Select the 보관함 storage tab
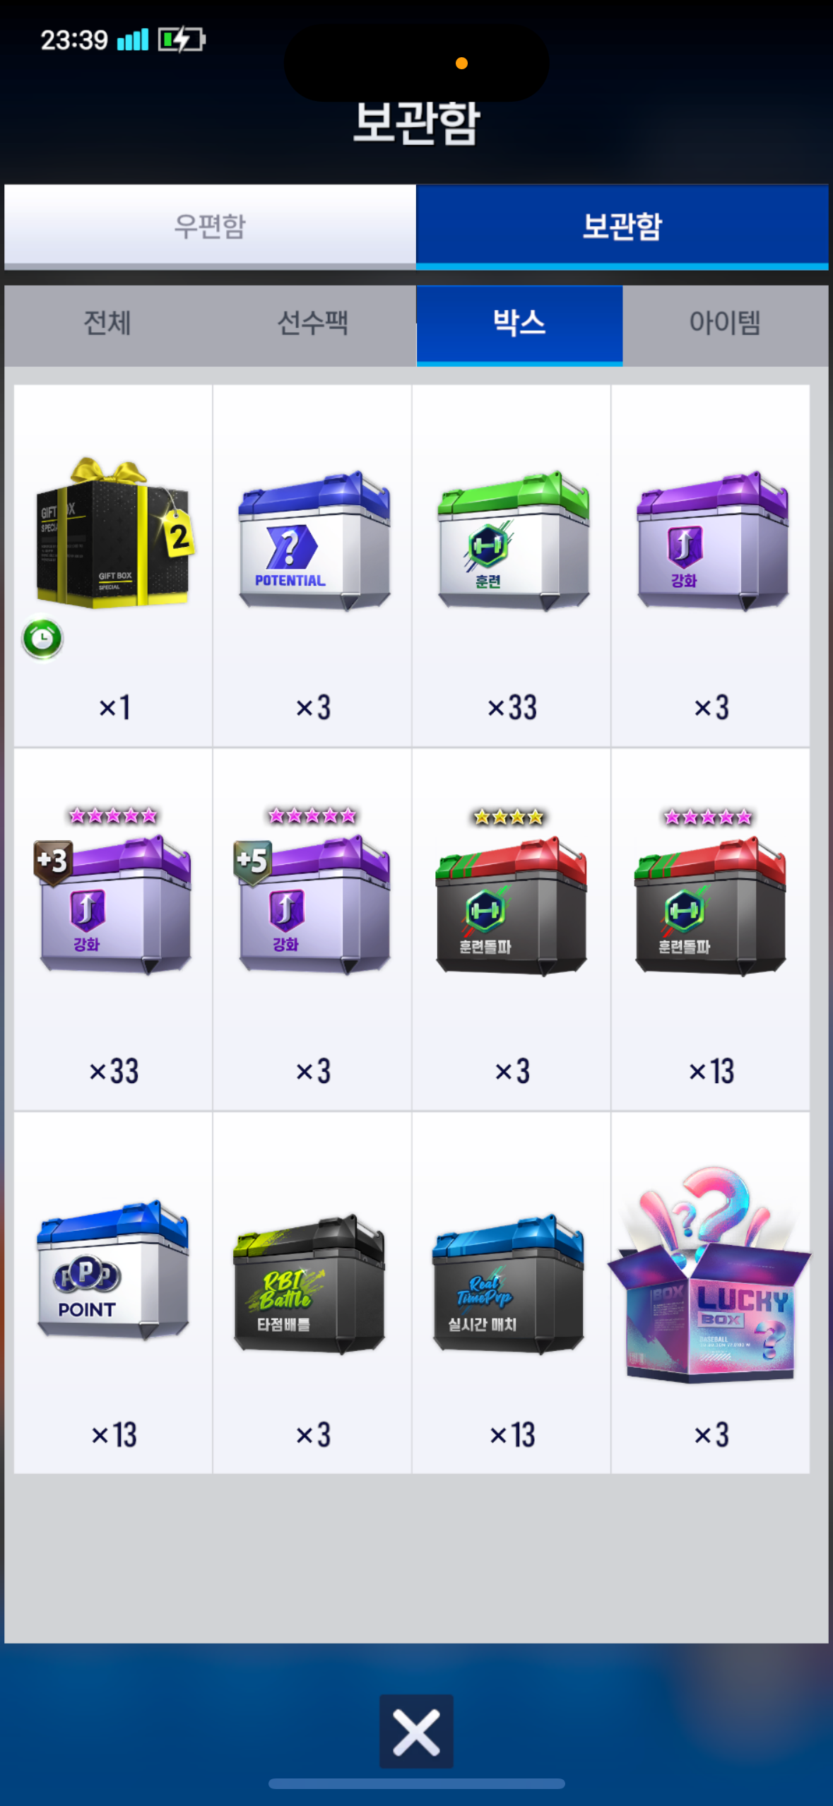833x1806 pixels. [x=622, y=226]
